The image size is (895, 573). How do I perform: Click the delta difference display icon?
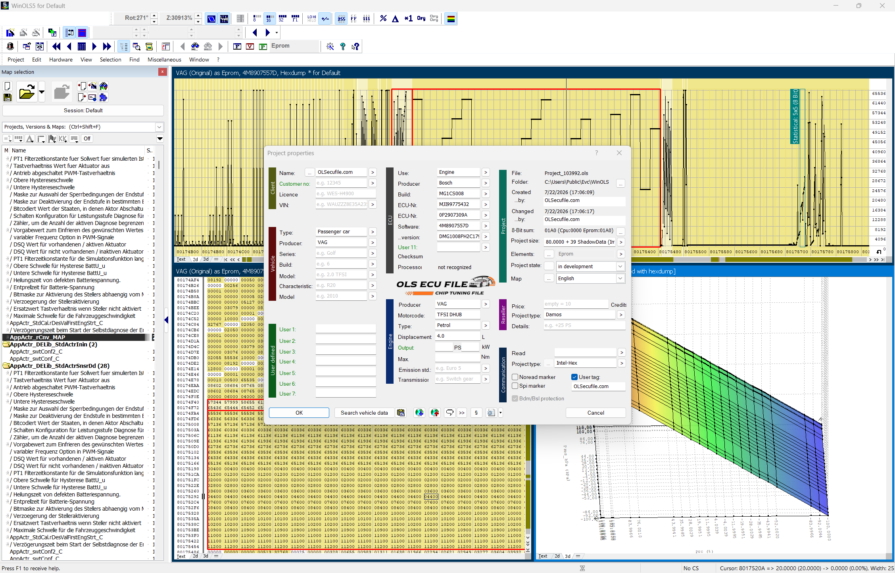(396, 19)
